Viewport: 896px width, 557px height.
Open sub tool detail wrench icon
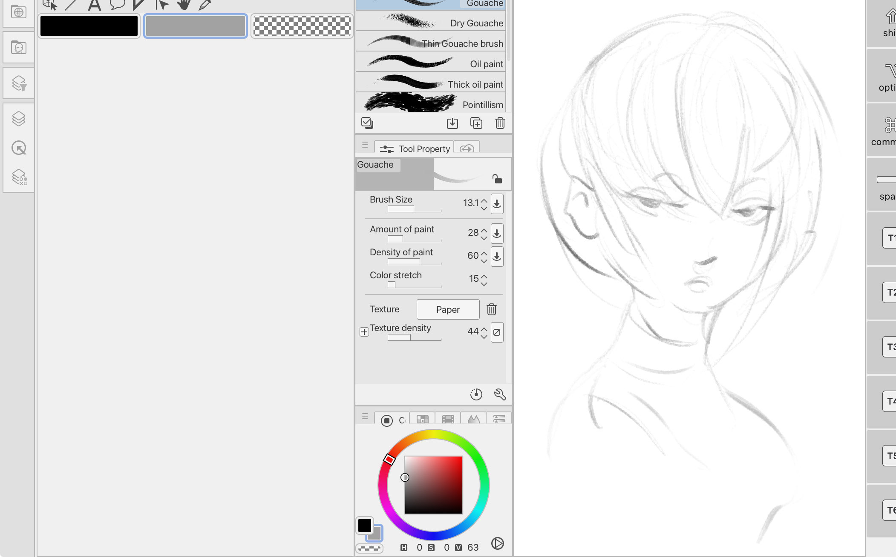tap(500, 394)
